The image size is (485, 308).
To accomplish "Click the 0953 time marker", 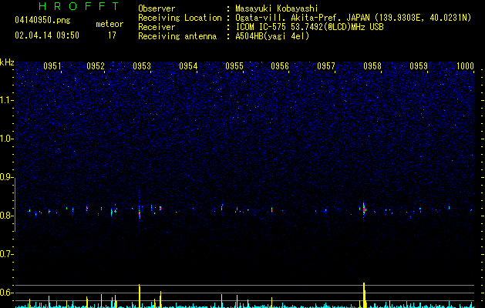I will pos(142,65).
